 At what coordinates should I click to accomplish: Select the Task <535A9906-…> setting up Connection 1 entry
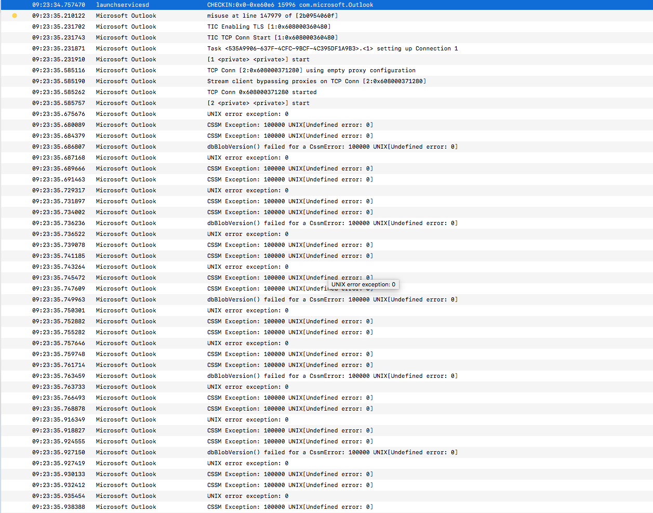click(x=326, y=48)
